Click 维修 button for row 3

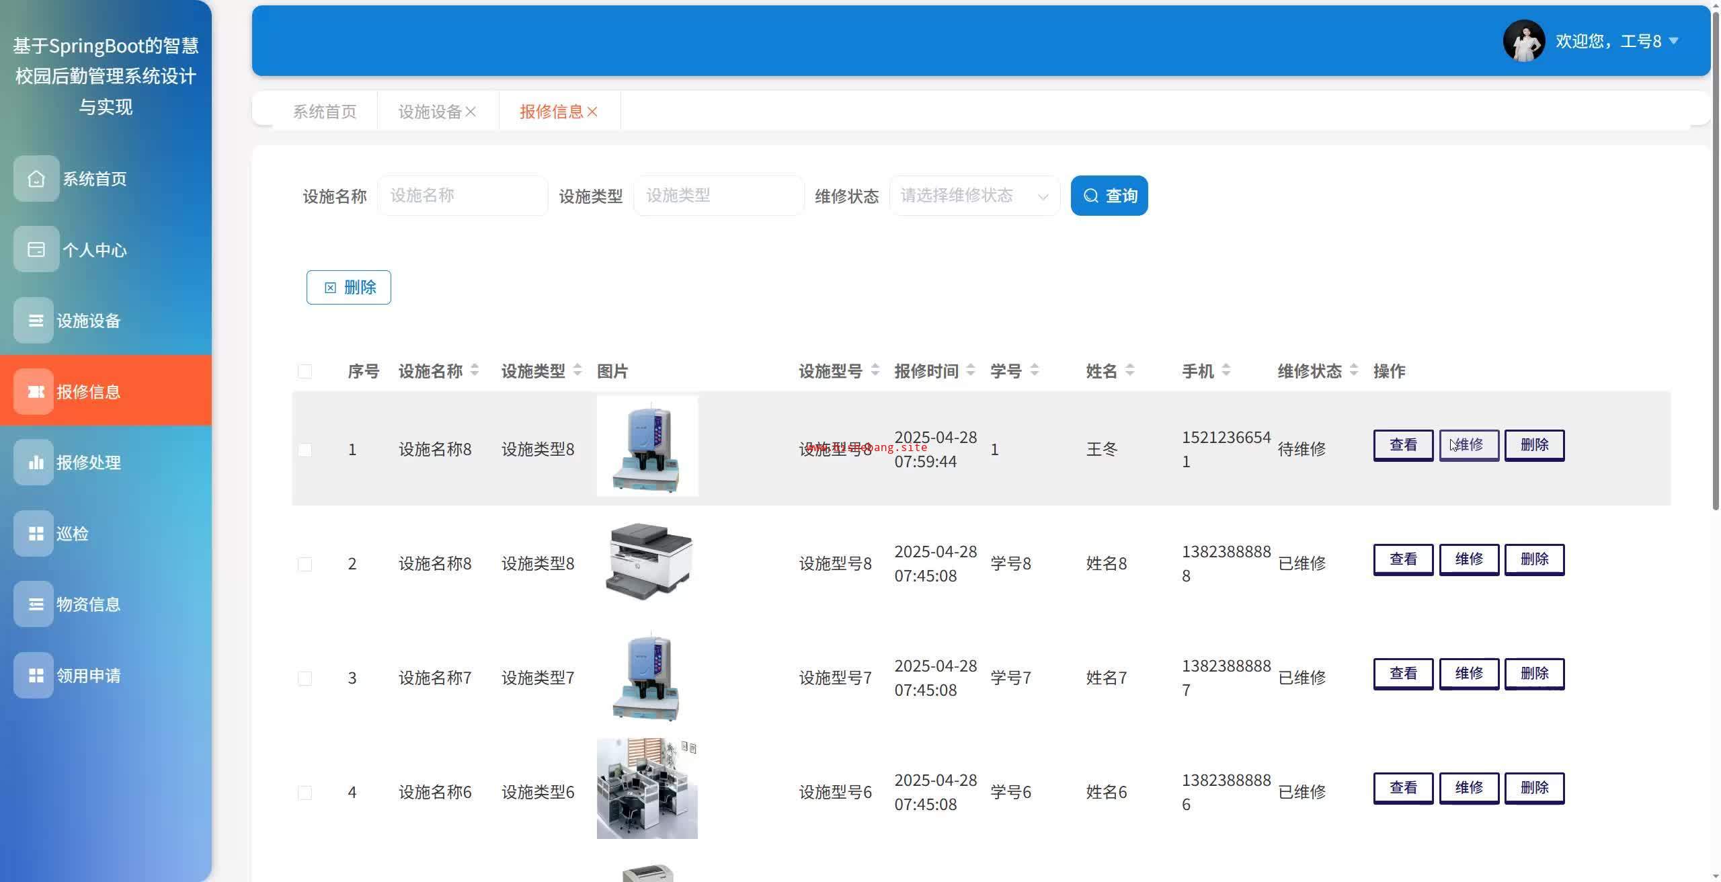click(1468, 674)
